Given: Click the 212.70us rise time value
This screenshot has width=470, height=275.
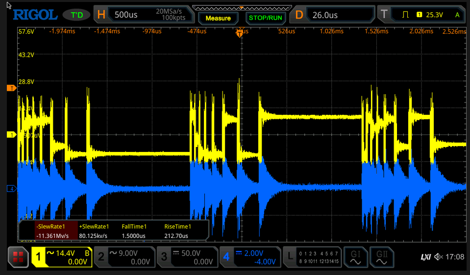Looking at the screenshot, I should click(176, 236).
